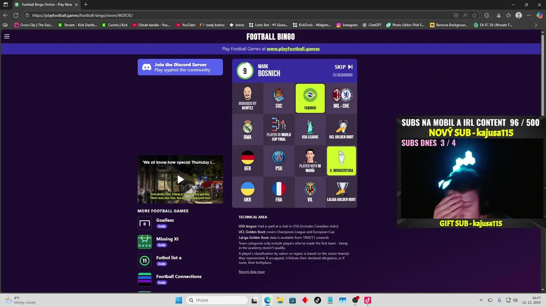Click the Futbol list 11 icon

point(145,261)
